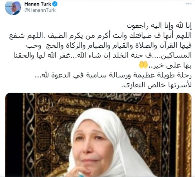Click the blue verified badge

coord(55,4)
